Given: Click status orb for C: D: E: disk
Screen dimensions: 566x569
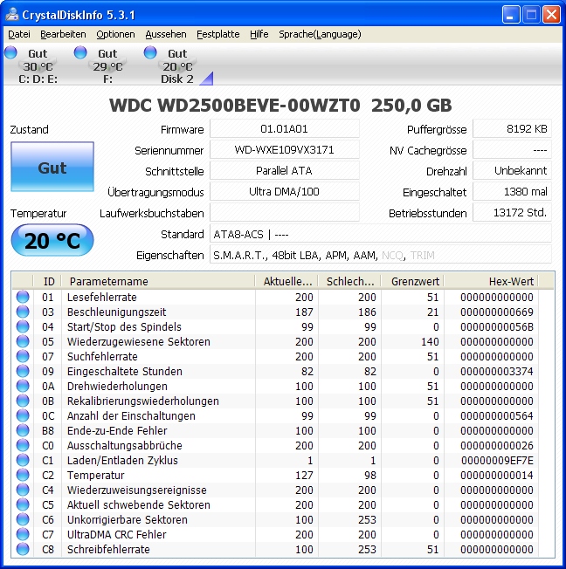Looking at the screenshot, I should 10,52.
